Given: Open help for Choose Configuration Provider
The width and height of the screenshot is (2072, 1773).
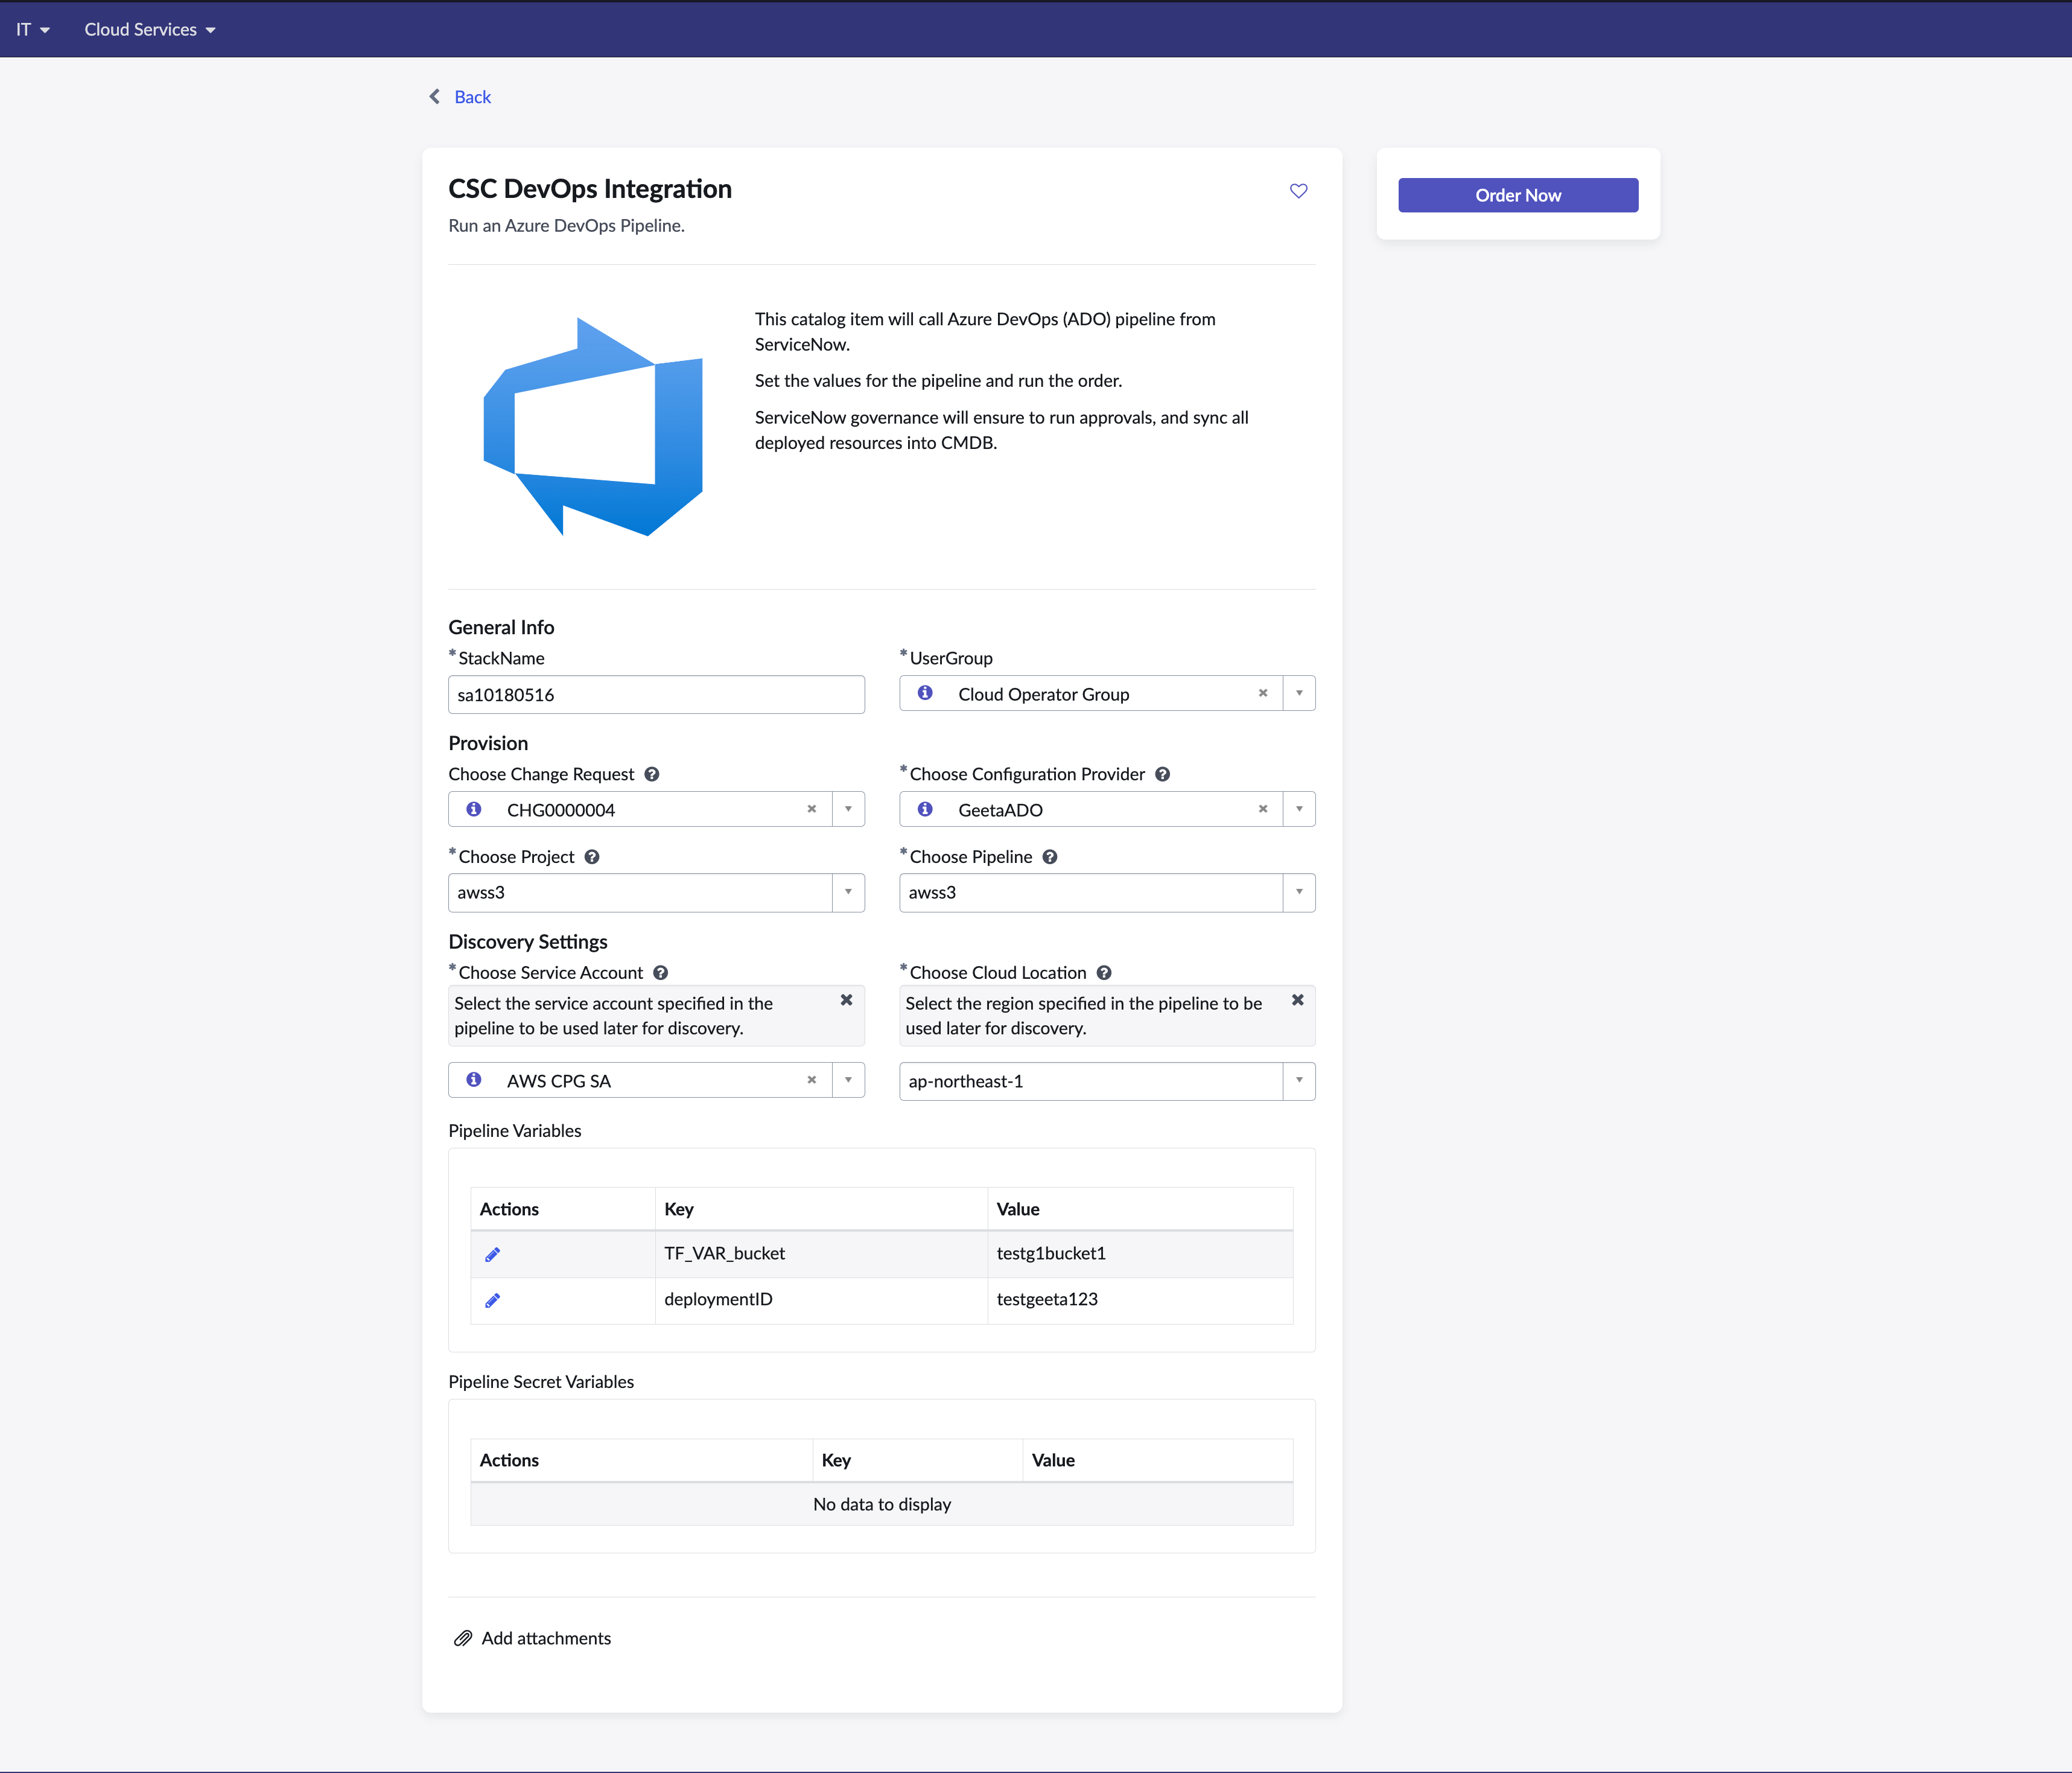Looking at the screenshot, I should (1163, 774).
